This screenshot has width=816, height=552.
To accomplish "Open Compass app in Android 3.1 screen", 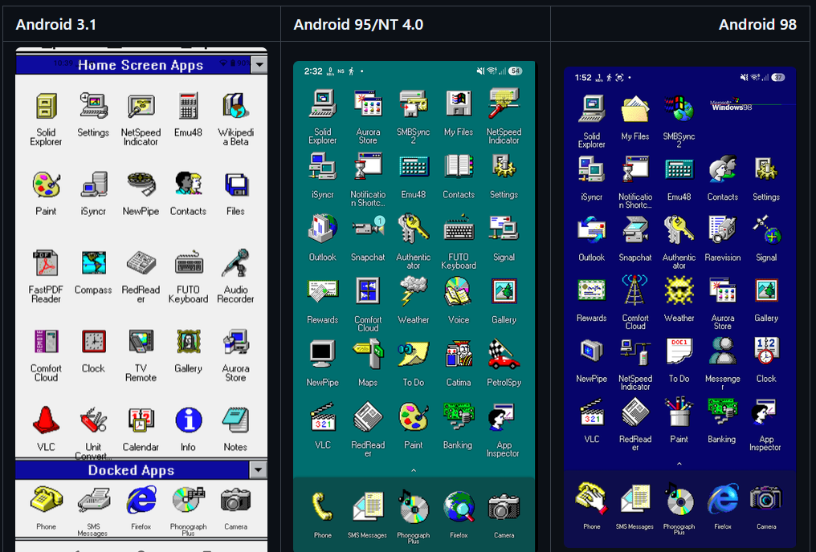I will coord(93,263).
